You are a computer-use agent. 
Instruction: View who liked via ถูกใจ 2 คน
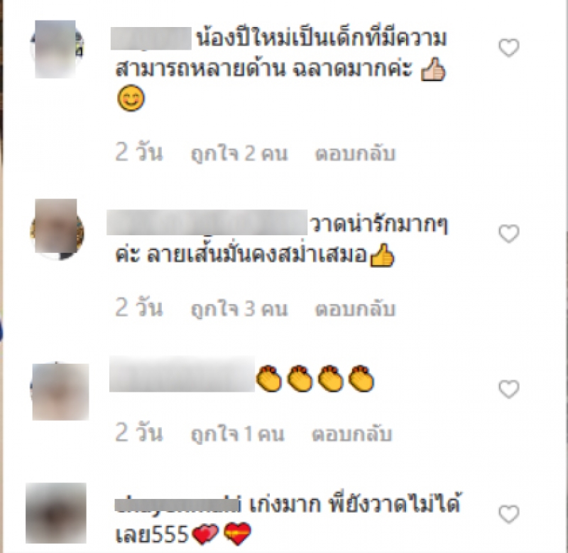coord(239,154)
